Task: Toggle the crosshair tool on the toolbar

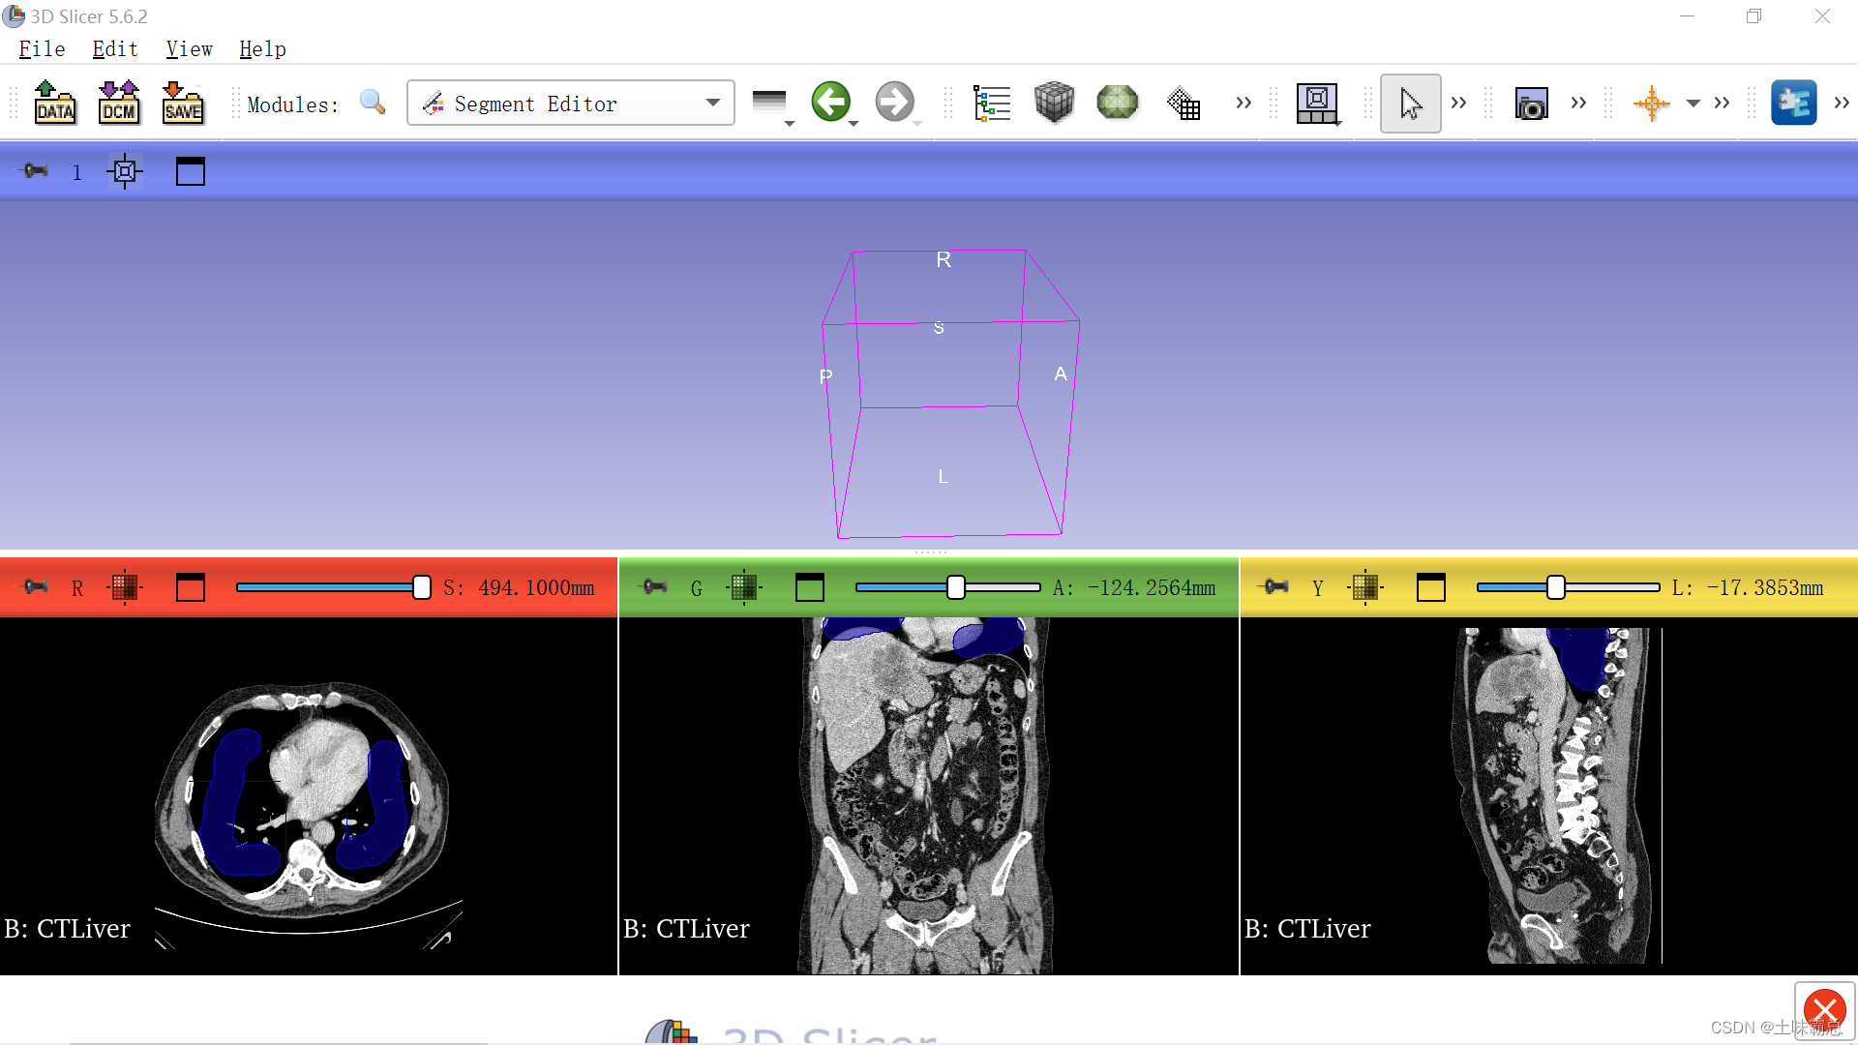Action: click(x=1652, y=103)
